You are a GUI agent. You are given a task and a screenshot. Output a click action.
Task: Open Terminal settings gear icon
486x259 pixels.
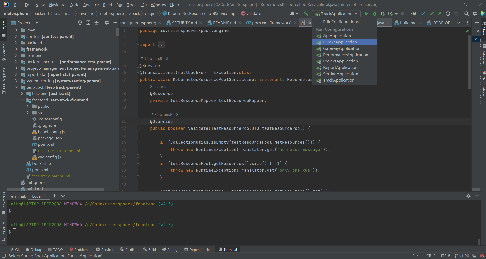(468, 196)
